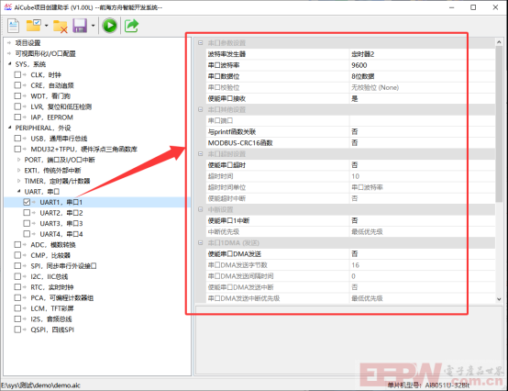The width and height of the screenshot is (508, 391).
Task: Open dropdown arrow beside the save icon
Action: point(93,26)
